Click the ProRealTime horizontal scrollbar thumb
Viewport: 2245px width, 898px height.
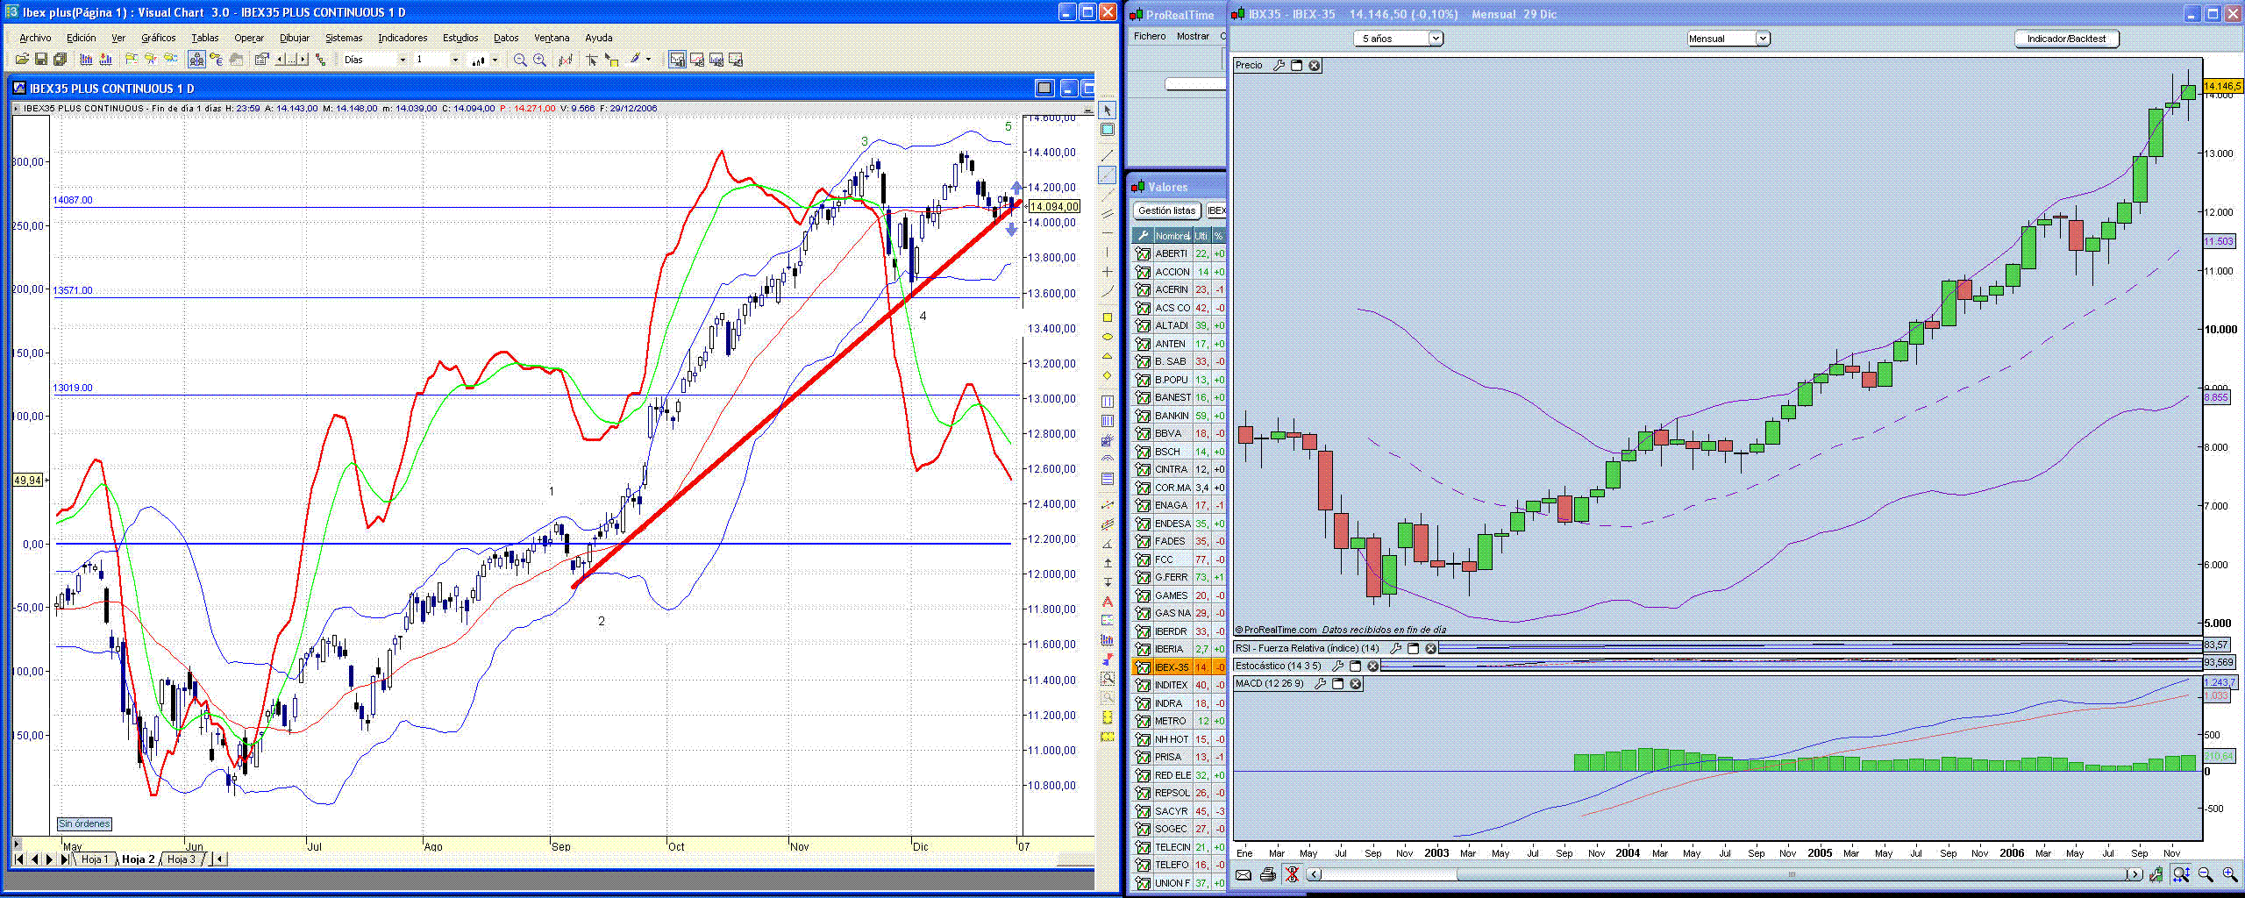1792,874
